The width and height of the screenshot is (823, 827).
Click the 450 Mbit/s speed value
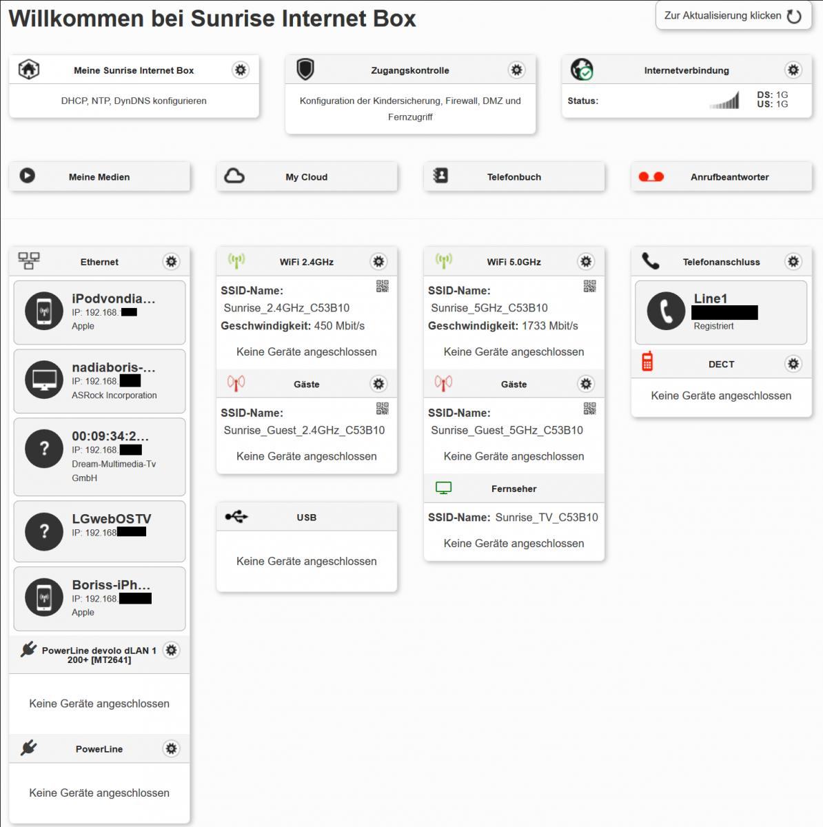(x=339, y=325)
